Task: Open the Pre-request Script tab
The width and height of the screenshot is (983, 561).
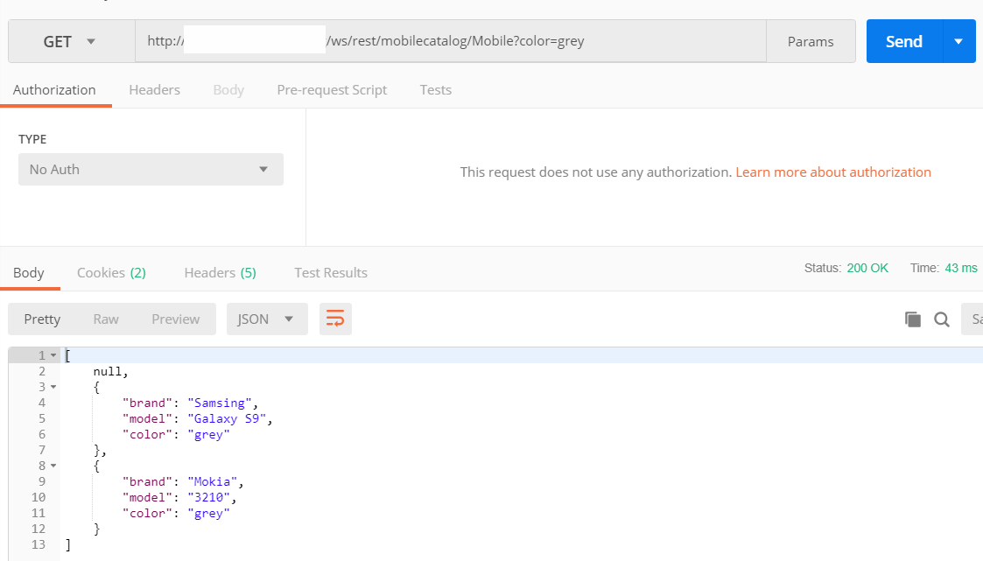Action: (x=332, y=90)
